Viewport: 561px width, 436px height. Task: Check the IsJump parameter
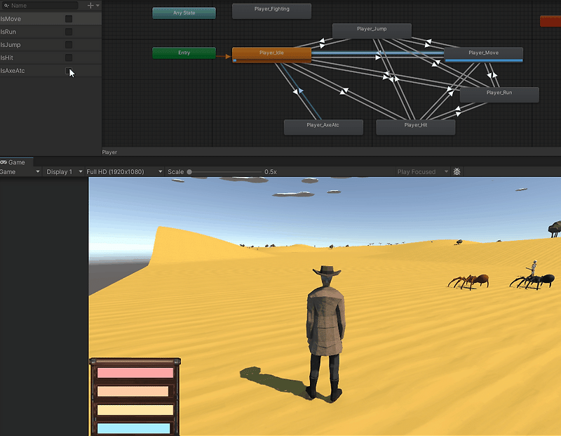(x=68, y=44)
